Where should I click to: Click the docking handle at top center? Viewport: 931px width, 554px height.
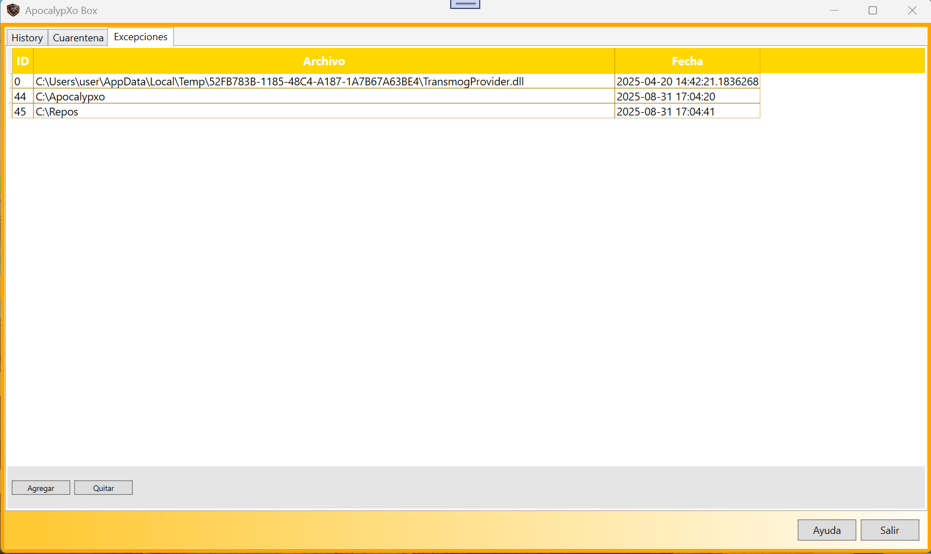tap(465, 4)
